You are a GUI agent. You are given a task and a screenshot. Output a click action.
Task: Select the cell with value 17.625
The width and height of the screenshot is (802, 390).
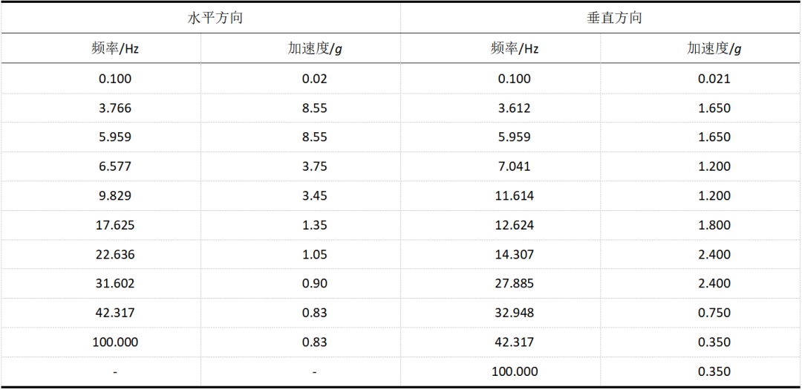tap(114, 225)
